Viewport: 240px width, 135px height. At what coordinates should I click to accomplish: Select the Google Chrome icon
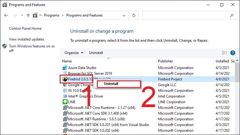pos(65,85)
